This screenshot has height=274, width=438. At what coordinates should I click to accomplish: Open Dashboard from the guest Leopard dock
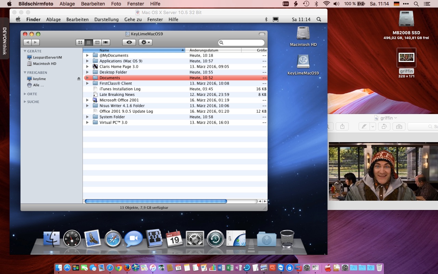point(72,238)
